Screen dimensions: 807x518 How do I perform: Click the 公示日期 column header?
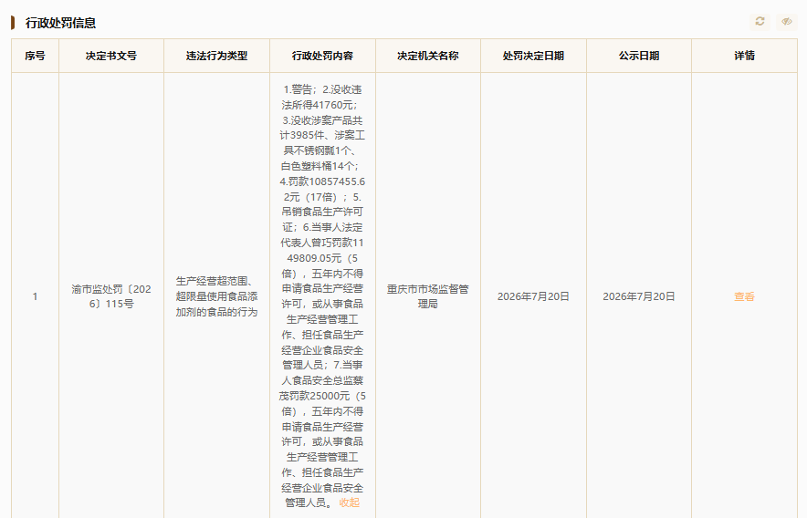click(639, 56)
